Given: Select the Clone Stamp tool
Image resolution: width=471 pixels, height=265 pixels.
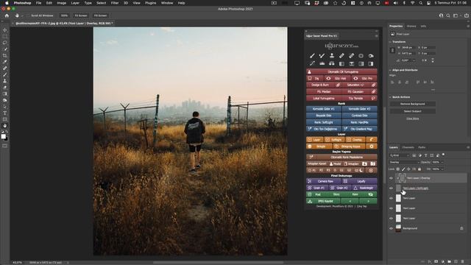Looking at the screenshot, I should [x=5, y=81].
